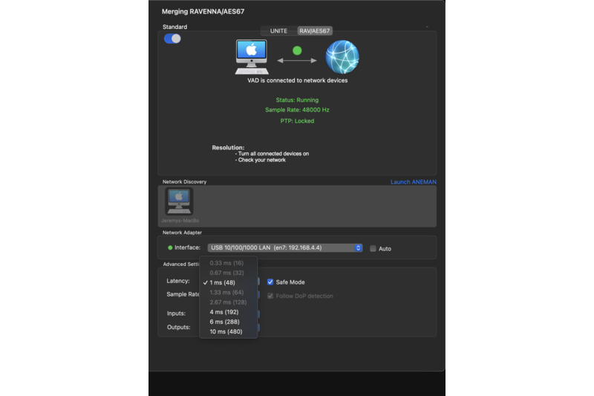Viewport: 594px width, 396px height.
Task: Toggle the Standard switch off
Action: pos(172,39)
